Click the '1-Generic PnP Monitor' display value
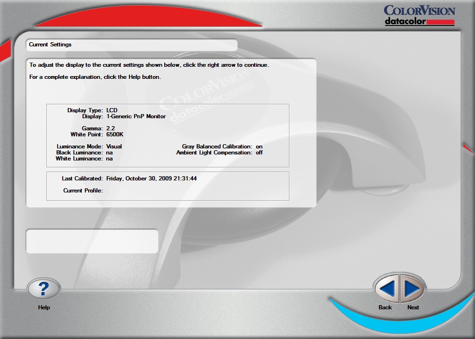This screenshot has width=475, height=339. (136, 116)
